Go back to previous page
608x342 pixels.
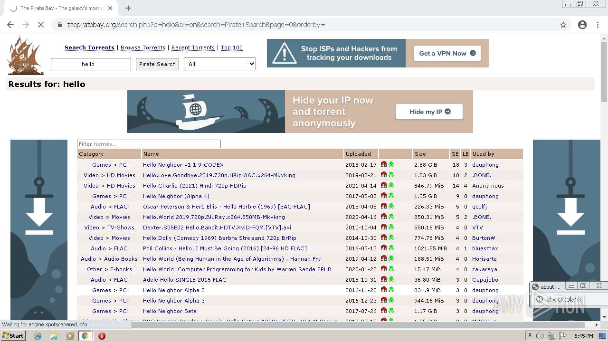click(x=10, y=25)
